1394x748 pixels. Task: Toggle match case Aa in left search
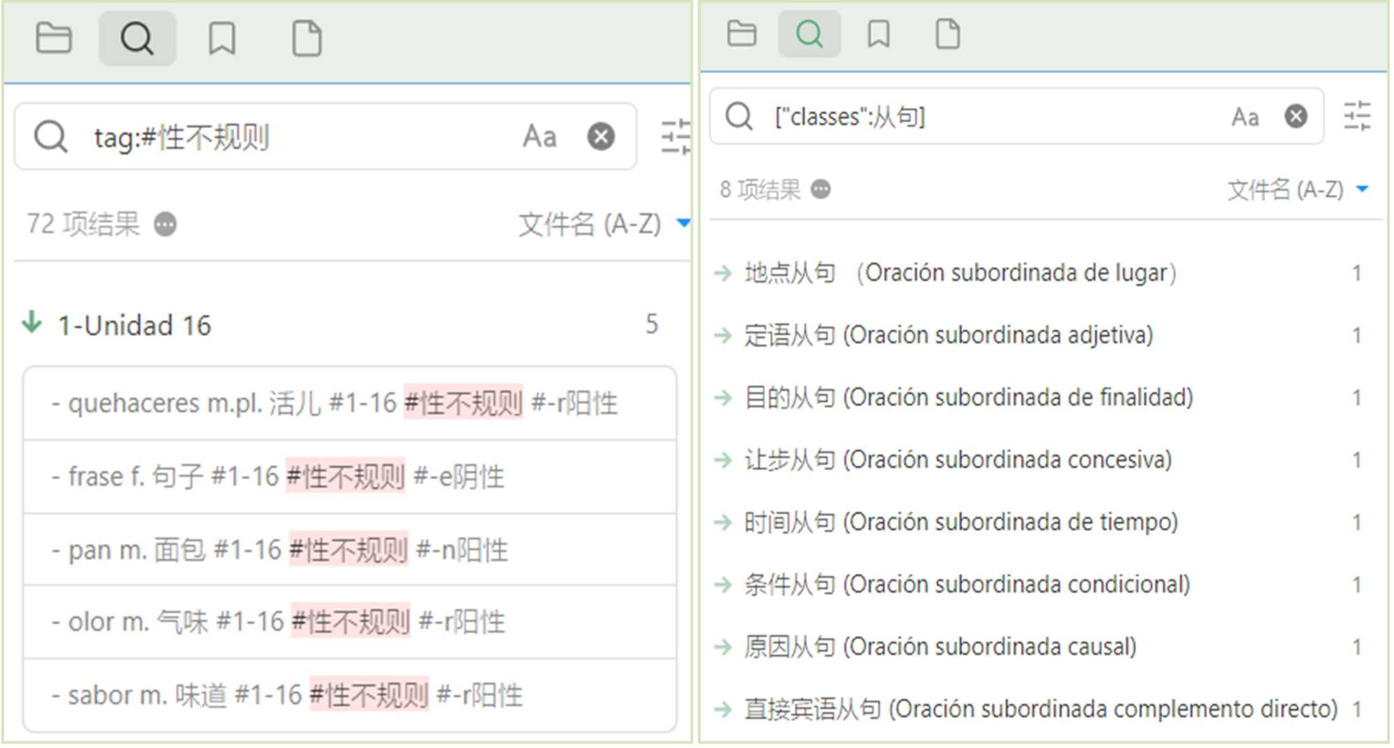[539, 137]
